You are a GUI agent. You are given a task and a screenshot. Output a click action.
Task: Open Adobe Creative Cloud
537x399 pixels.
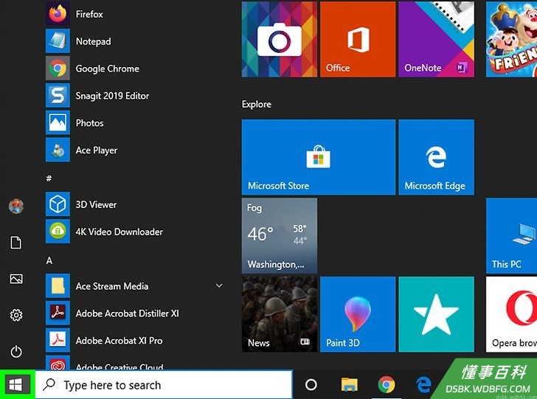coord(135,363)
